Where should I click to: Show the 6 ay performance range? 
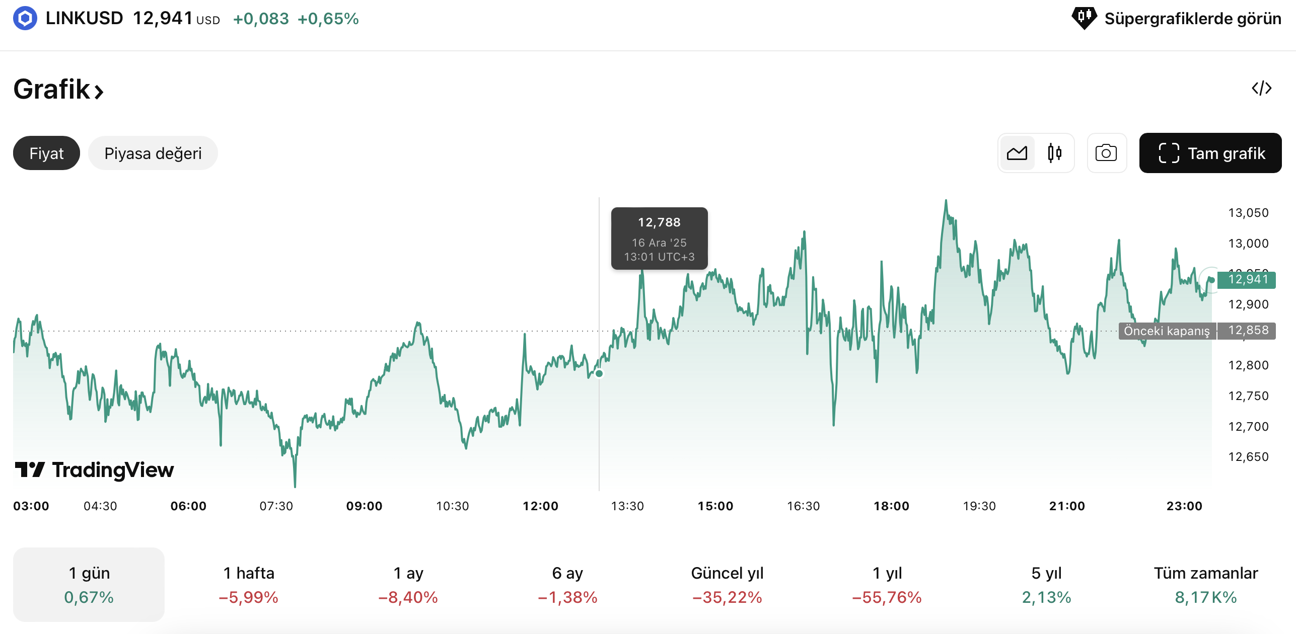pyautogui.click(x=567, y=585)
